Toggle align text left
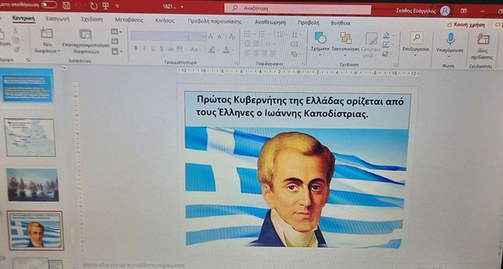Viewport: 503px width, 269px height. [x=247, y=53]
